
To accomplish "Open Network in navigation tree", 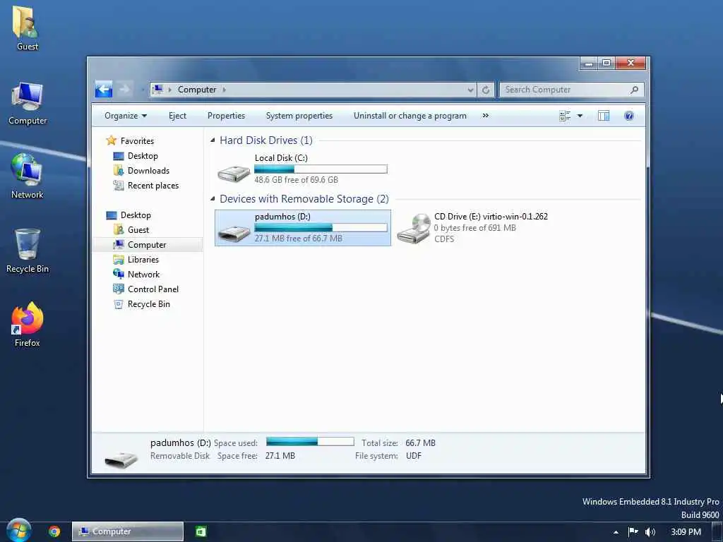I will 143,275.
